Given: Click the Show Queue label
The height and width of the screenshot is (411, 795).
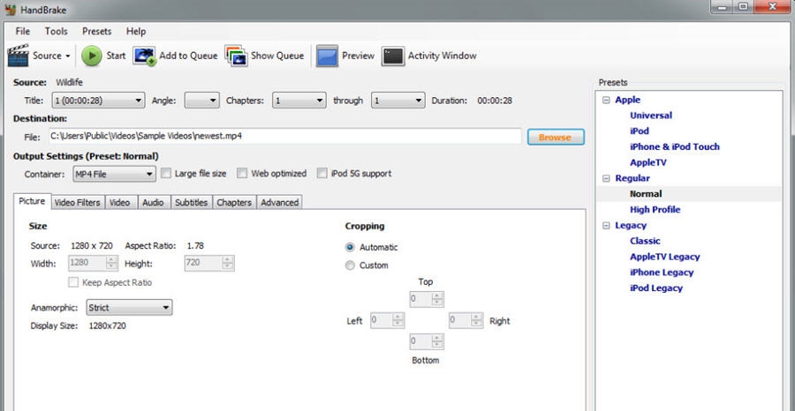Looking at the screenshot, I should [x=277, y=56].
